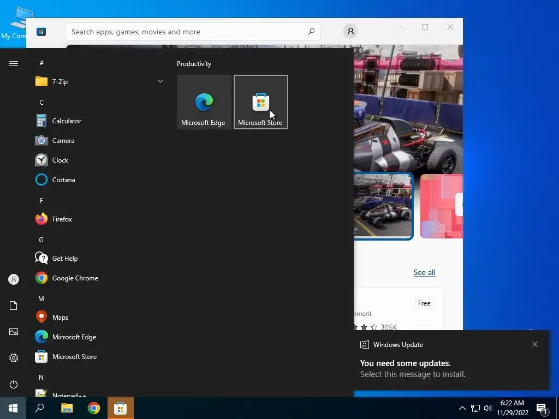Open Microsoft Store in the app list
This screenshot has width=559, height=419.
coord(99,357)
